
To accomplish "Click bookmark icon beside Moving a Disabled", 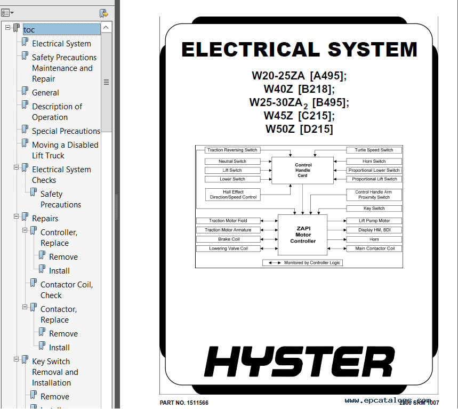I will 25,143.
